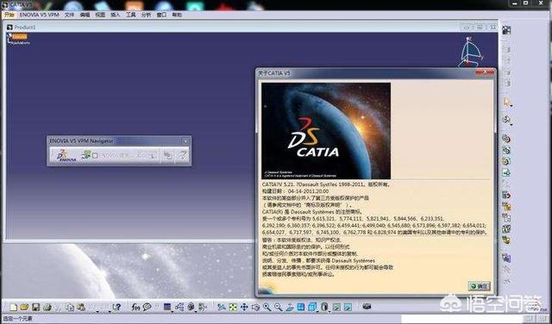Click the connect icon beside ENOVIA logo

click(86, 155)
